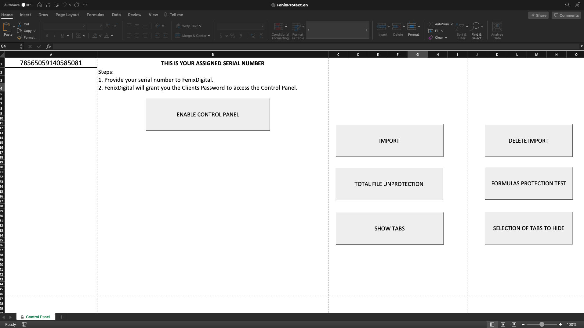The height and width of the screenshot is (328, 584).
Task: Click the Format painter brush icon
Action: (20, 37)
